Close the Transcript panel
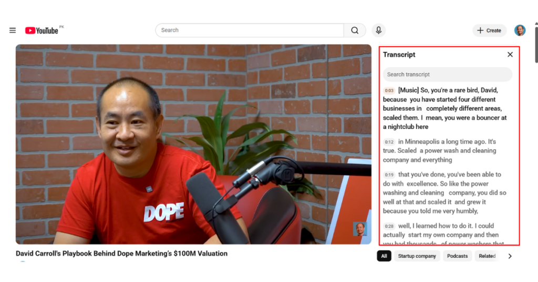538x282 pixels. coord(510,55)
